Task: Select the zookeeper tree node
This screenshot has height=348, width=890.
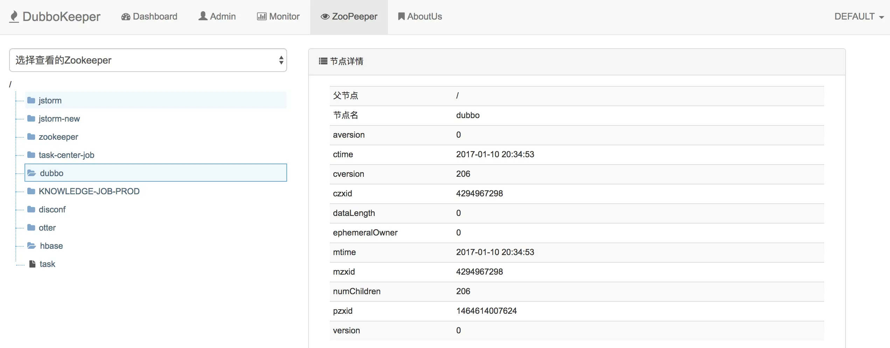Action: point(58,137)
